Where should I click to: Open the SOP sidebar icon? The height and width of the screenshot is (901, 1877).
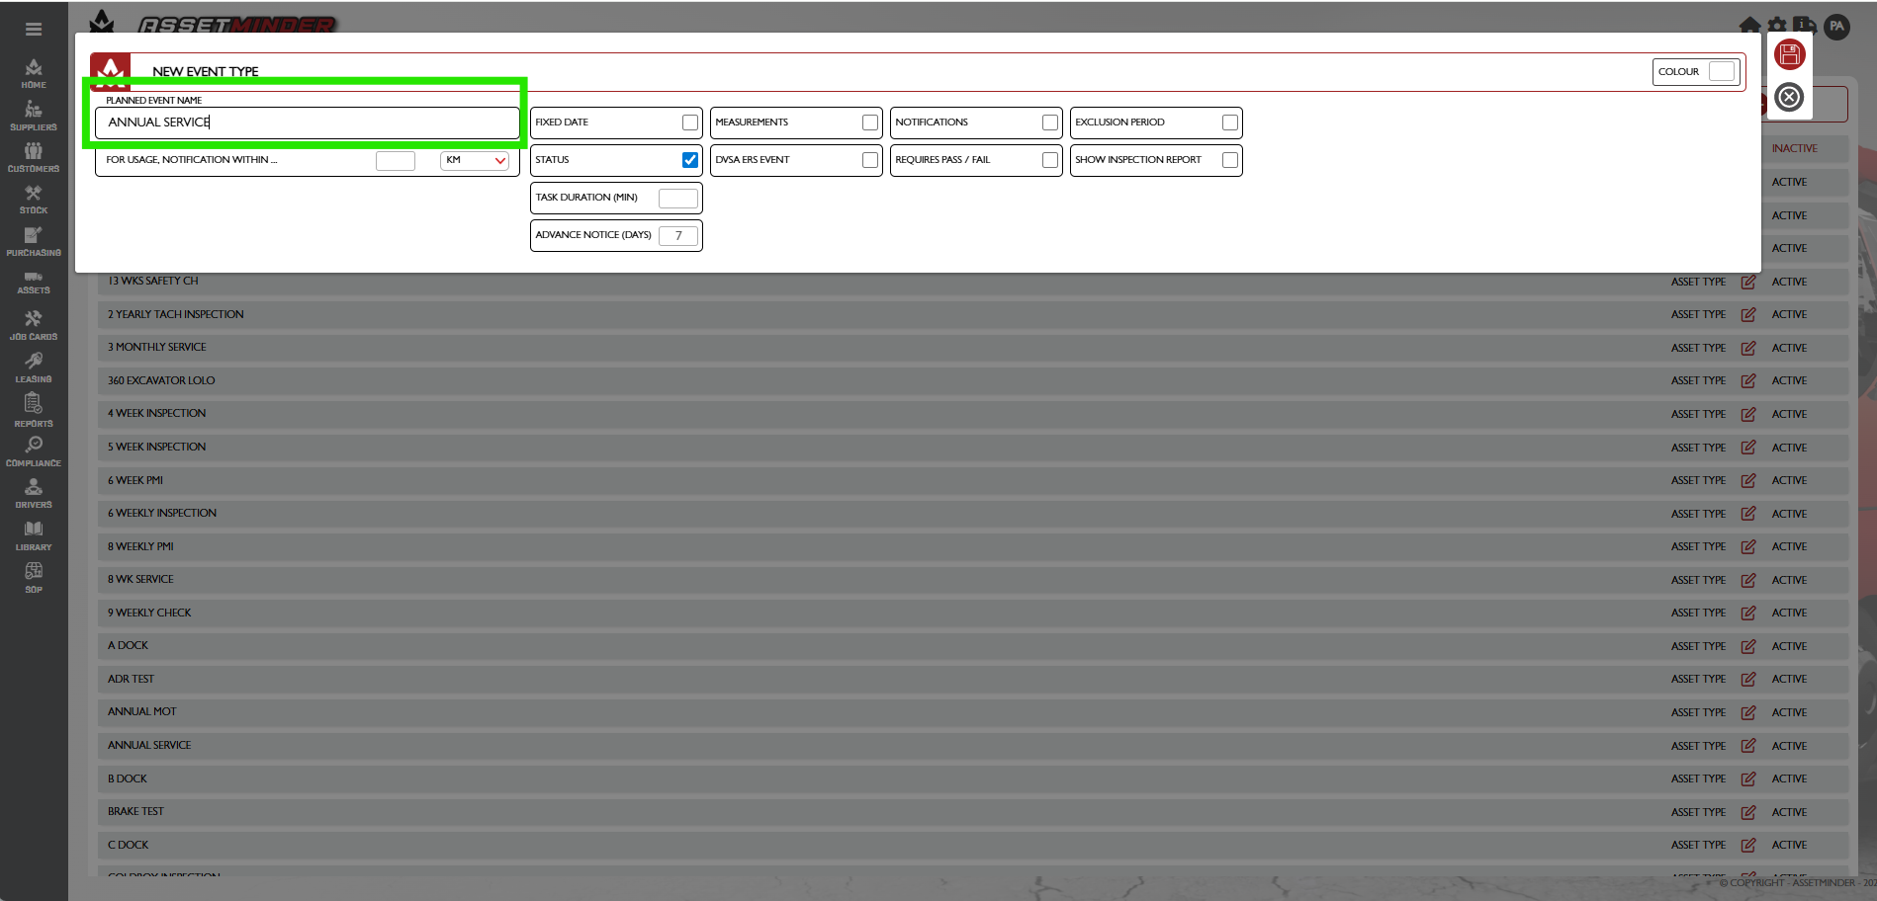[34, 576]
